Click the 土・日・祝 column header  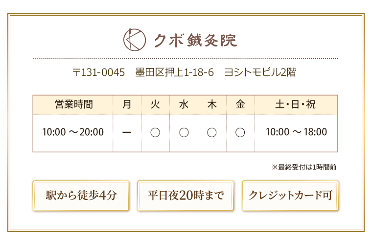[296, 104]
